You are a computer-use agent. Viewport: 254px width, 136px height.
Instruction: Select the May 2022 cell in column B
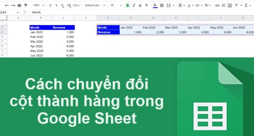coord(41,51)
